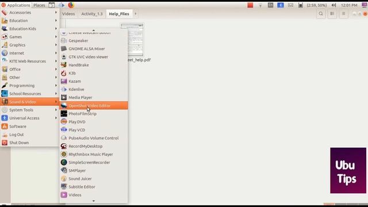Viewport: 368px width, 207px height.
Task: Expand the Internet submenu
Action: (29, 53)
